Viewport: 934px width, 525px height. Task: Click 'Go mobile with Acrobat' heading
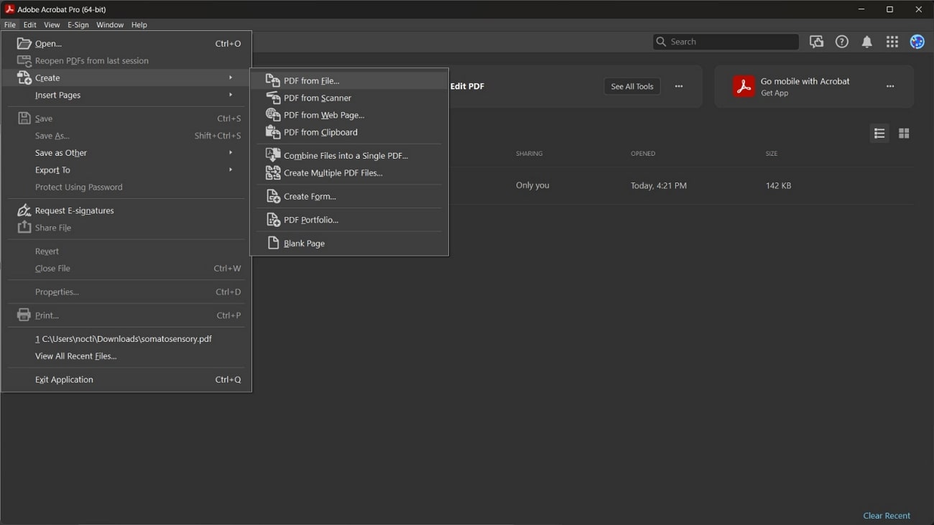point(805,81)
